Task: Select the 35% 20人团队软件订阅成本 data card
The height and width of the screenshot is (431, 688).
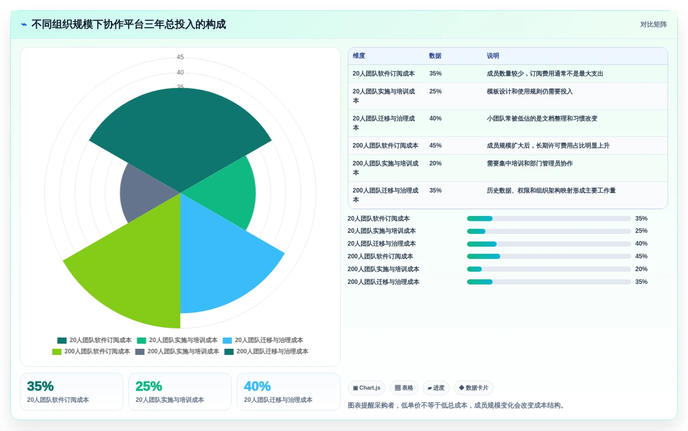Action: pyautogui.click(x=72, y=392)
